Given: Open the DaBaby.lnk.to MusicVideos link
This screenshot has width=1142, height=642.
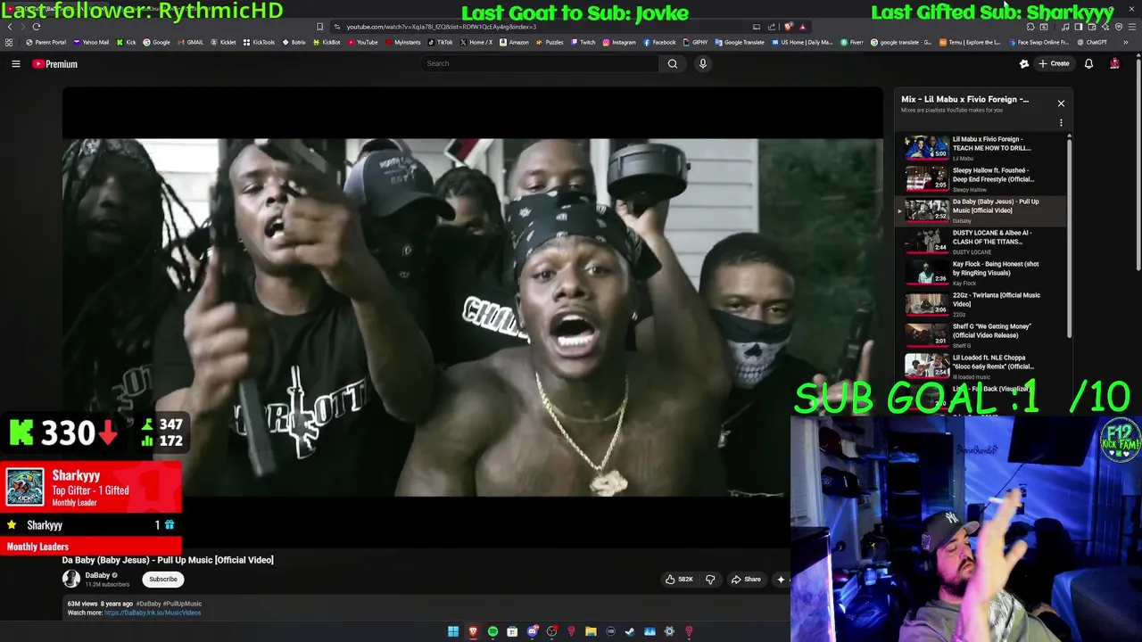Looking at the screenshot, I should tap(153, 613).
